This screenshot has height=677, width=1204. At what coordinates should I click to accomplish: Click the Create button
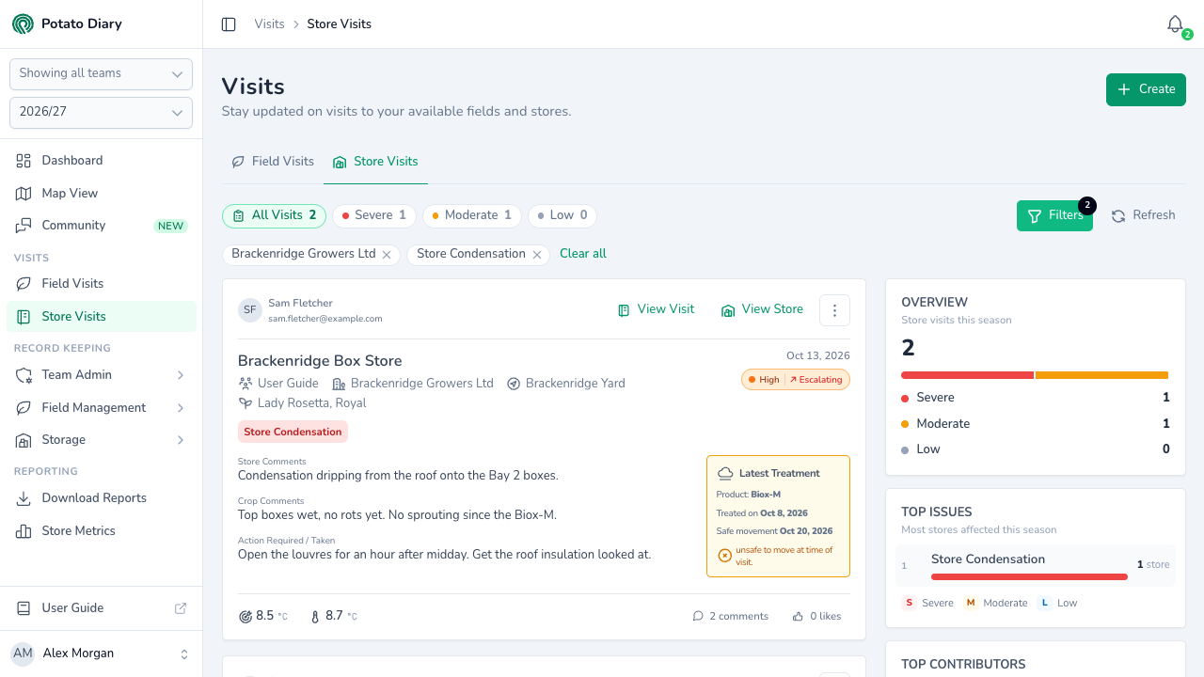coord(1146,89)
